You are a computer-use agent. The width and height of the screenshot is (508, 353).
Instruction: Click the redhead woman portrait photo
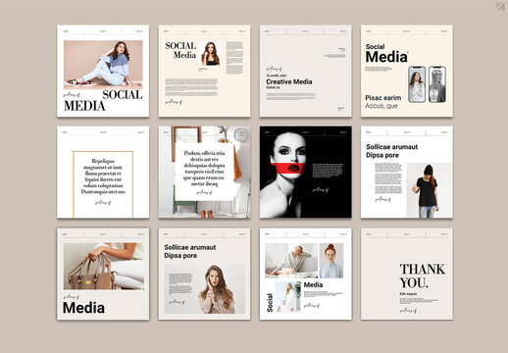click(x=331, y=261)
